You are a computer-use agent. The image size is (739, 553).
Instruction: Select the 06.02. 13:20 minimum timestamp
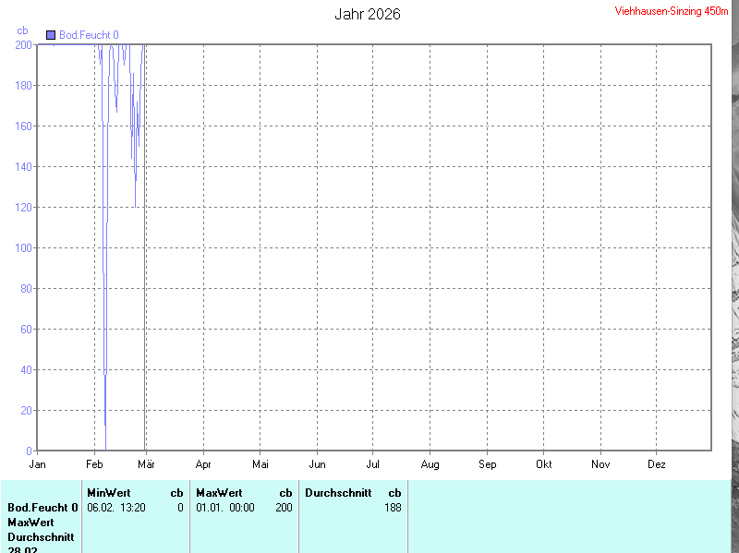(x=116, y=508)
